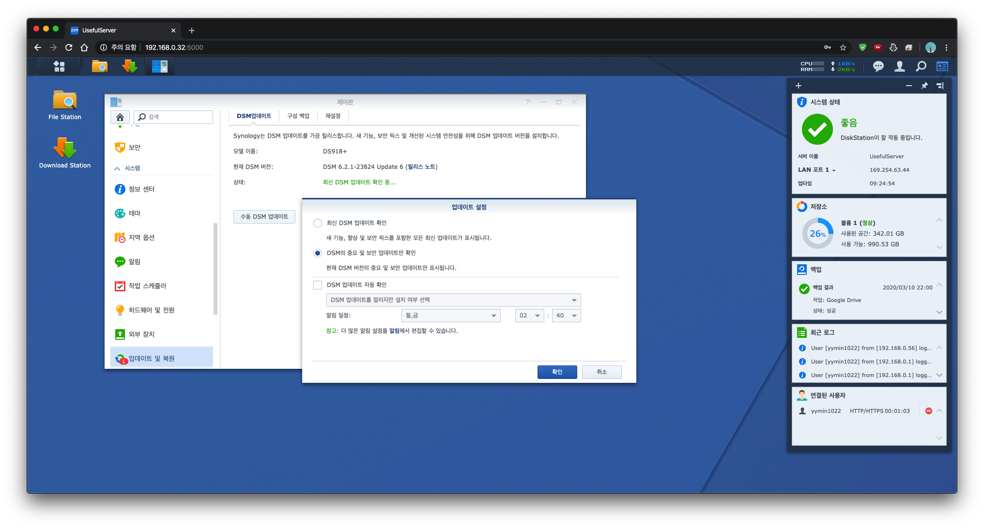This screenshot has width=984, height=529.
Task: Click the add widget plus icon
Action: [x=799, y=86]
